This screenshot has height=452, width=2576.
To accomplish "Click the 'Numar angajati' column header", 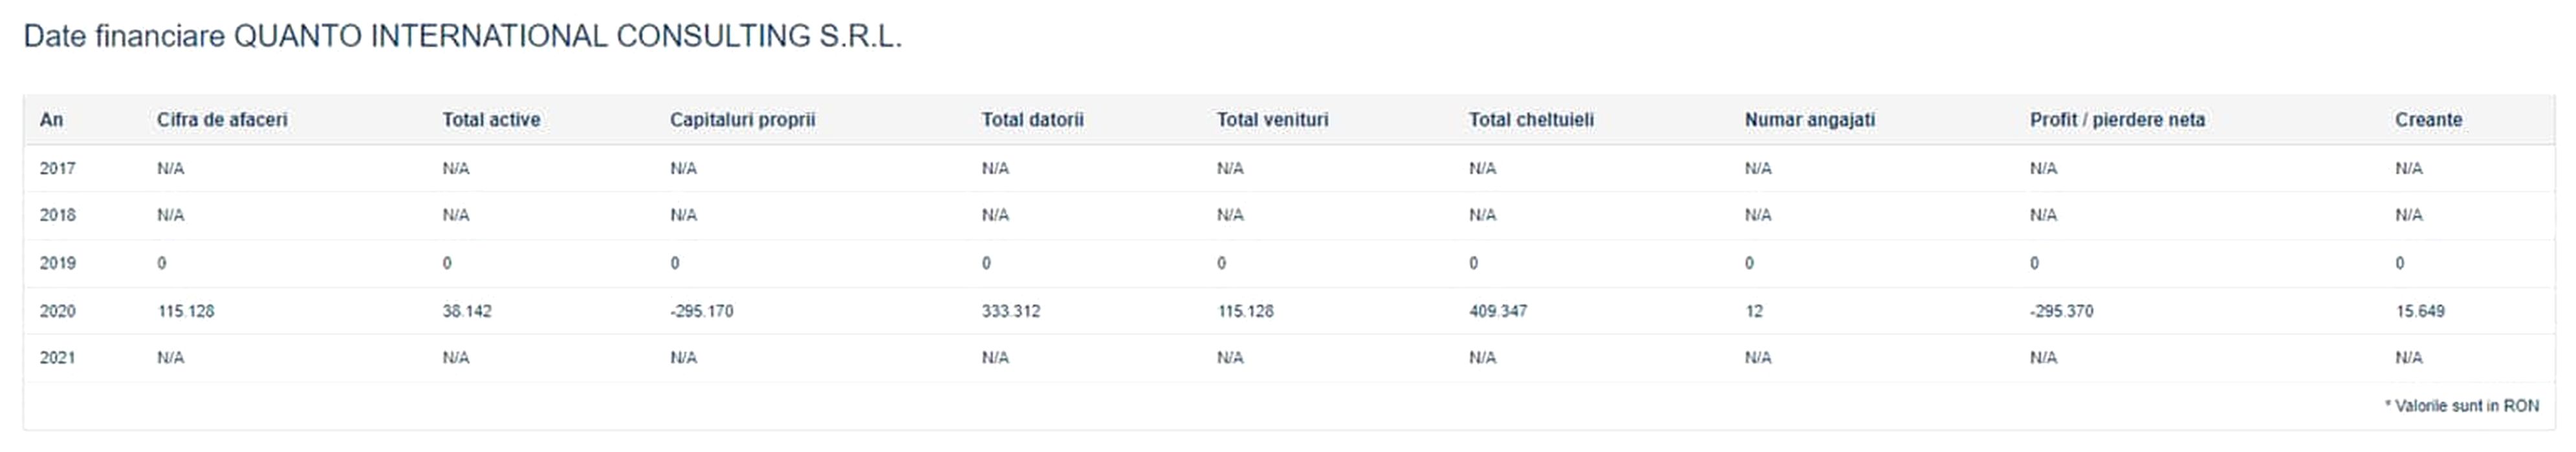I will (1809, 119).
